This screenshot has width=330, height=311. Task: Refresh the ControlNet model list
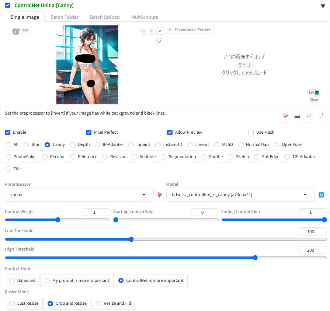321,195
